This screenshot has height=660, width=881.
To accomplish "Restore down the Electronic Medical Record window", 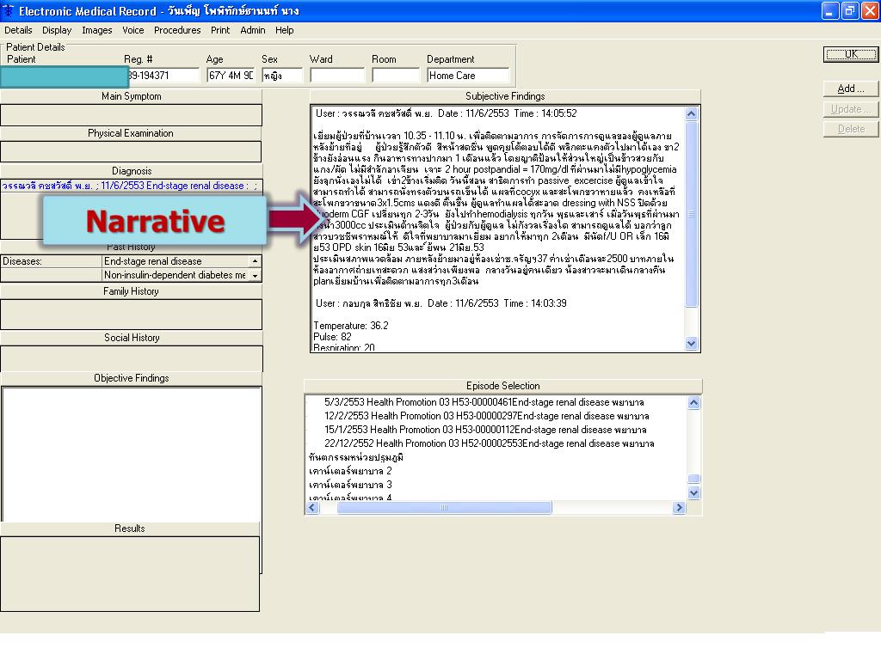I will [x=849, y=10].
